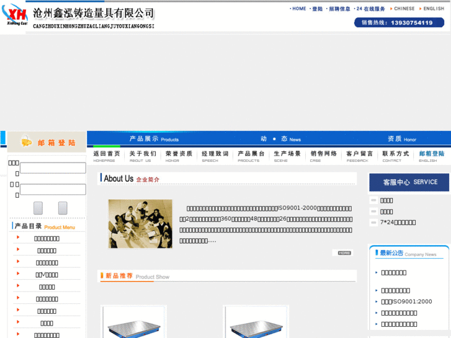Click red arrow beside the V product category
This screenshot has height=338, width=451.
tap(18, 274)
